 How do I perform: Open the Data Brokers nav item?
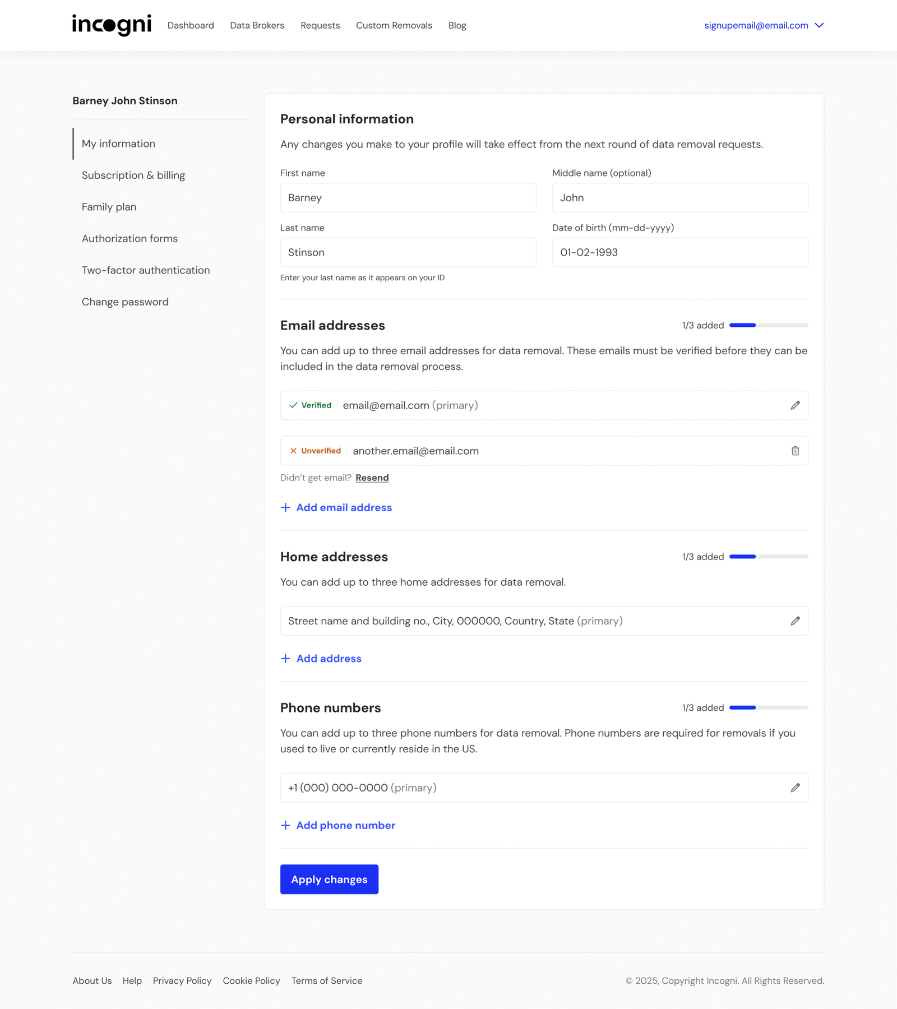coord(257,25)
